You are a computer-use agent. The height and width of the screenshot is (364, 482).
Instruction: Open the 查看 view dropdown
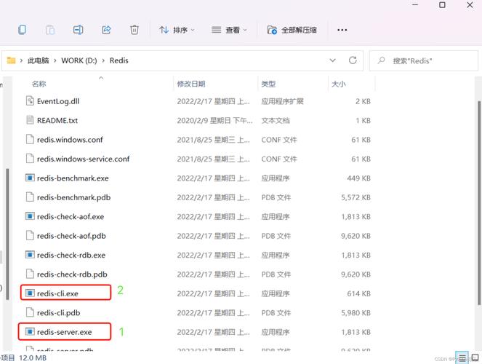pyautogui.click(x=229, y=30)
